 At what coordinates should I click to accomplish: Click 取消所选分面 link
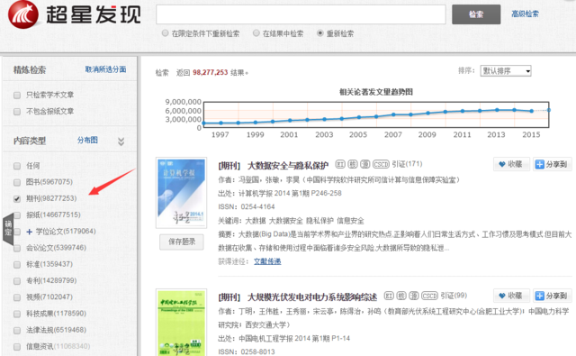tap(106, 69)
